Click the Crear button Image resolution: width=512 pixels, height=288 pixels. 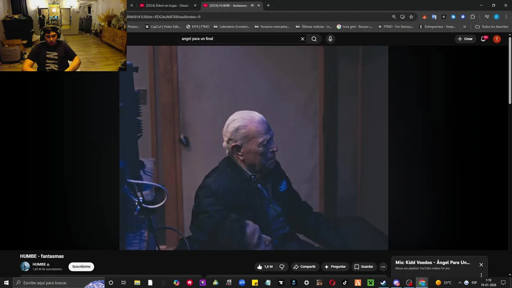(x=465, y=39)
